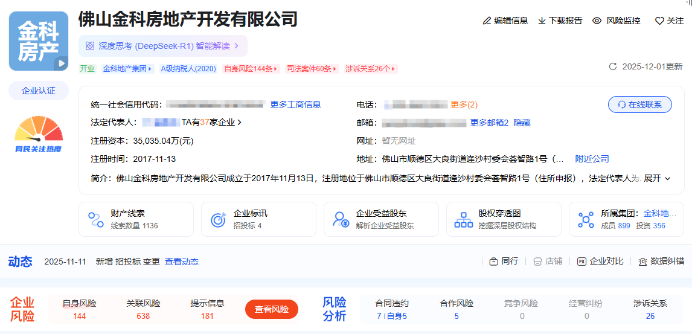Click the 下载报告 label
Image resolution: width=692 pixels, height=334 pixels.
[x=565, y=21]
